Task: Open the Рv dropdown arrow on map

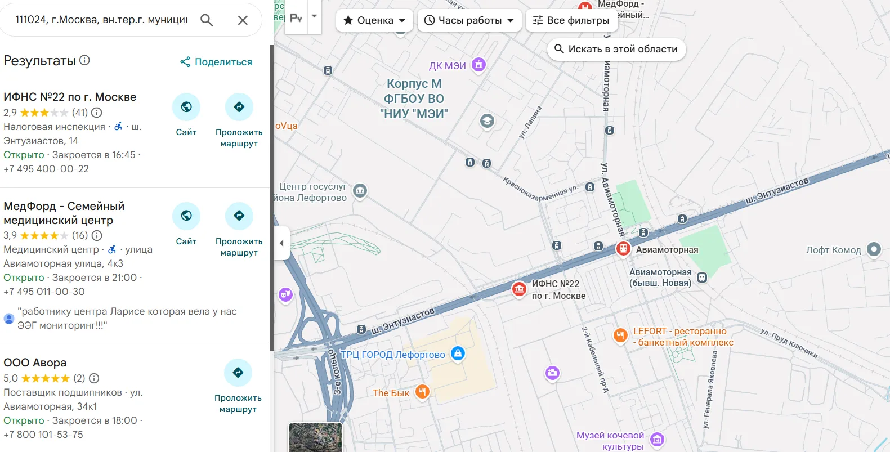Action: point(315,17)
